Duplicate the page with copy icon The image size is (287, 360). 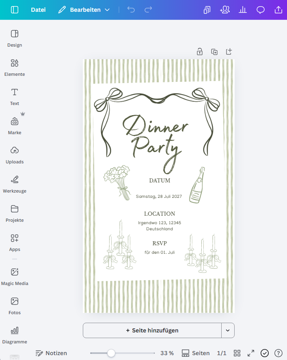pos(214,51)
